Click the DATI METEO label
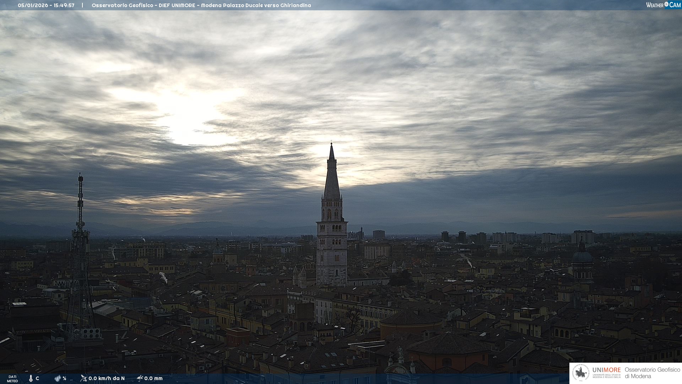 pyautogui.click(x=12, y=379)
